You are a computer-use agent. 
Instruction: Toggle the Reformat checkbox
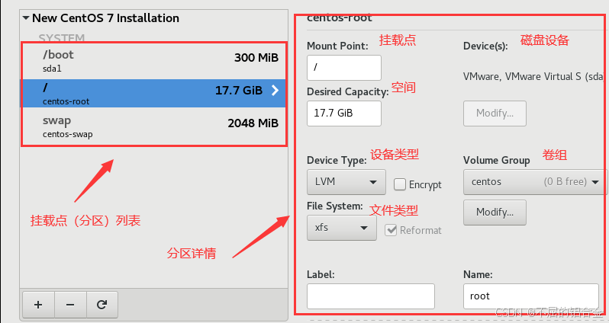pos(391,230)
